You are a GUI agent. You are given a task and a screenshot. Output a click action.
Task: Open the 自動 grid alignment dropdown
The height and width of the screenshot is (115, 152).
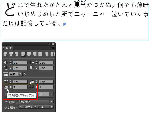pos(16,74)
